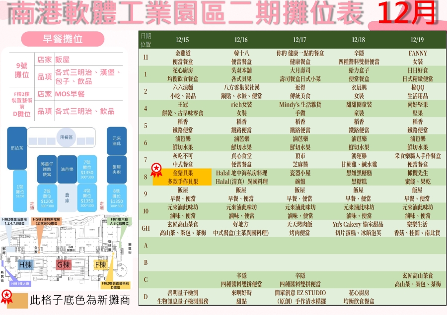This screenshot has height=315, width=447.
Task: Click the red G棟 building label
Action: coord(64,265)
